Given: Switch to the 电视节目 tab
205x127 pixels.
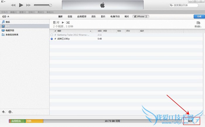Looking at the screenshot, I should point(115,17).
